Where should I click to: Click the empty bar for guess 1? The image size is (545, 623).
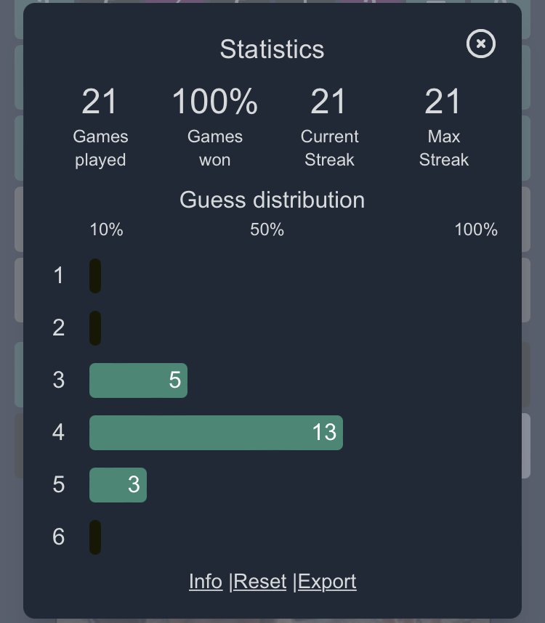95,276
